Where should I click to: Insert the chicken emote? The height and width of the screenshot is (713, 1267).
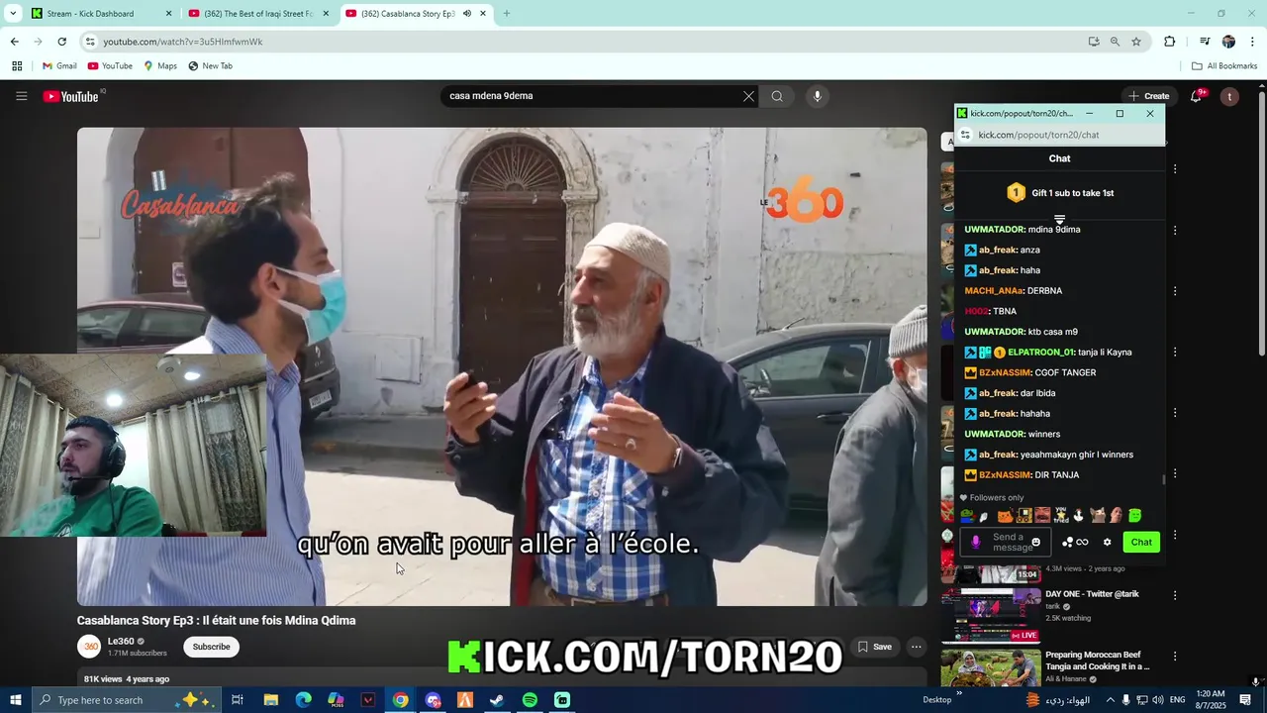(x=1079, y=515)
